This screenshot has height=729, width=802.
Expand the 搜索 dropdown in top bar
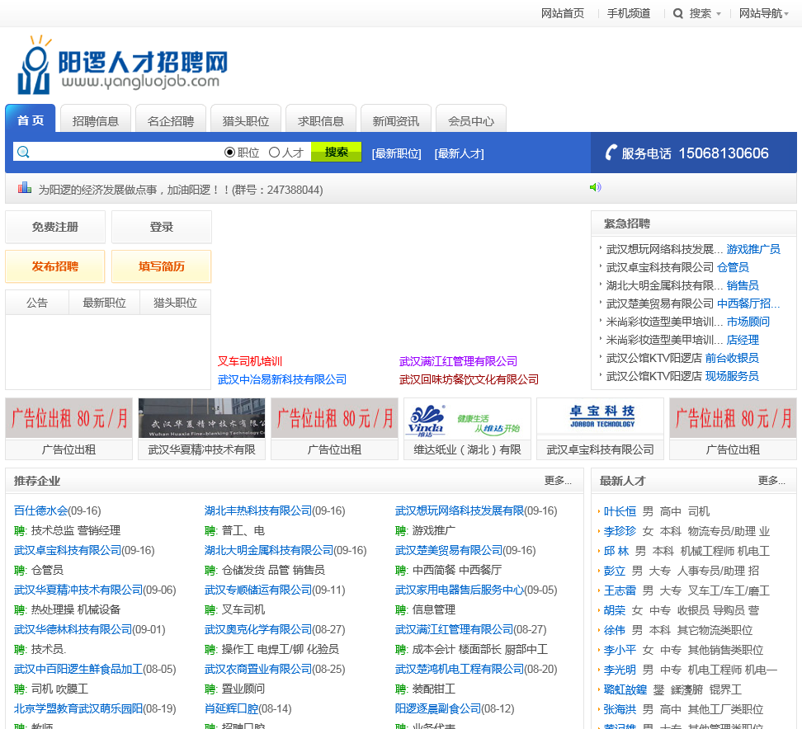pos(697,13)
